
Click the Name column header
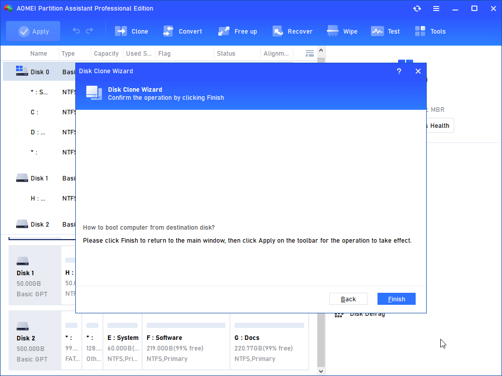39,54
